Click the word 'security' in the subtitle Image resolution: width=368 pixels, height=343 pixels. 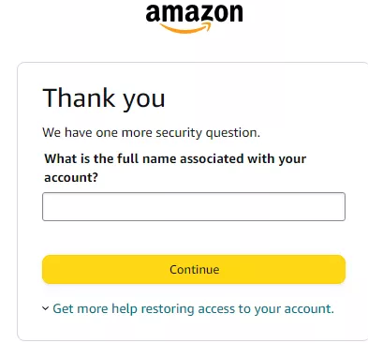coord(179,133)
